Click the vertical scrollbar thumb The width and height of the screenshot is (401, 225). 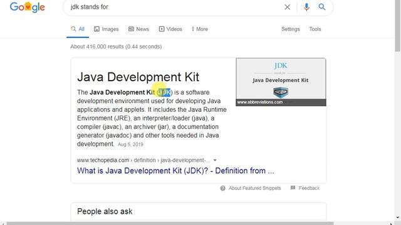pos(398,26)
